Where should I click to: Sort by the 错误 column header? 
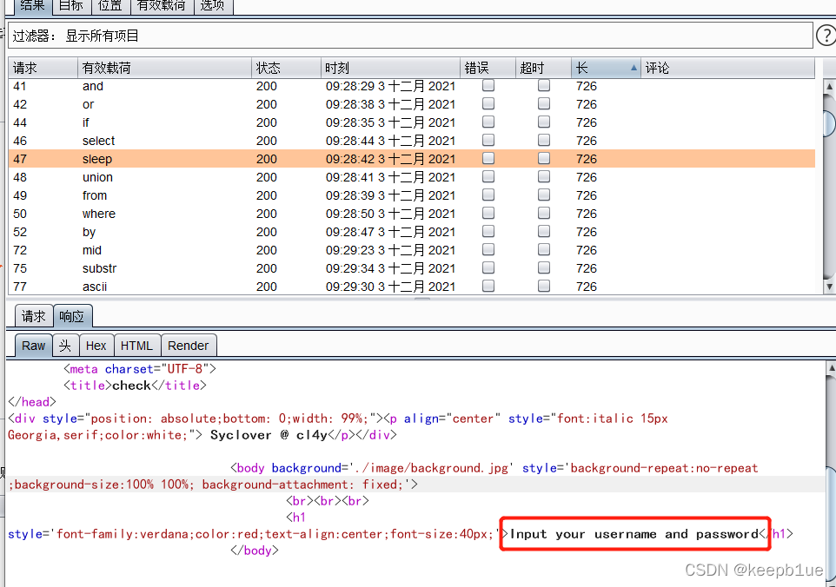pyautogui.click(x=488, y=68)
